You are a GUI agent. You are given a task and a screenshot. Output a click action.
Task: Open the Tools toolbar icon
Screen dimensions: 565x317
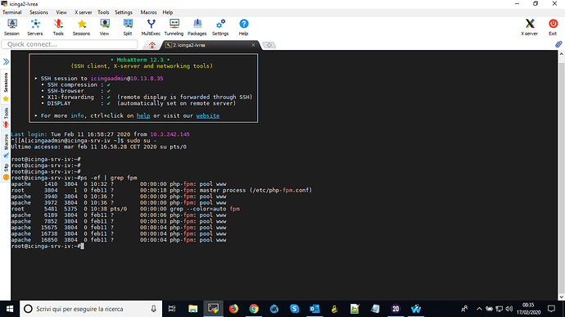(x=58, y=27)
